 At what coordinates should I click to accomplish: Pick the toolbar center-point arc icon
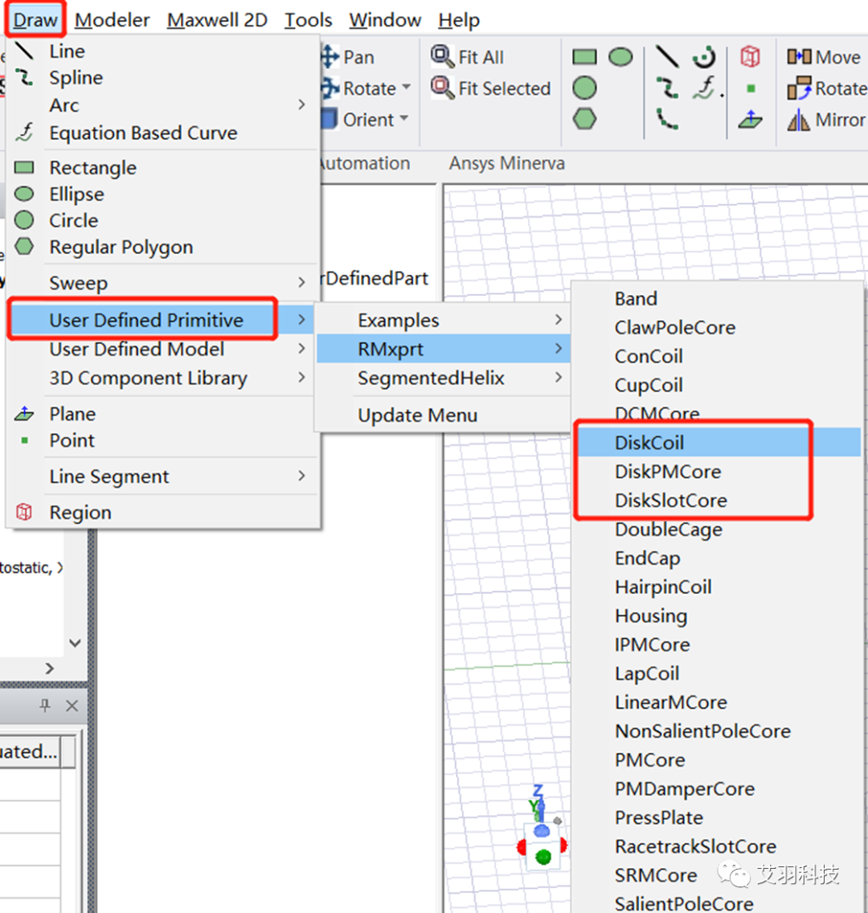pos(704,56)
